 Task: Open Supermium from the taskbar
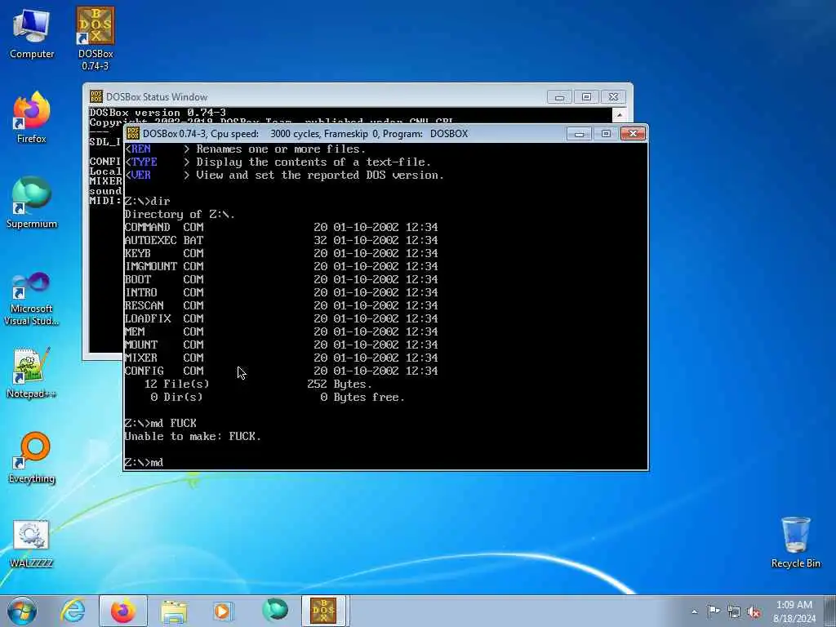click(x=274, y=611)
